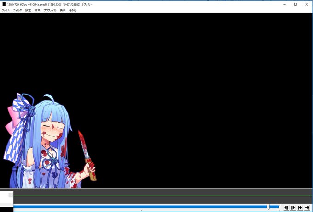Open the フィルタ menu
313x212 pixels.
click(x=17, y=11)
